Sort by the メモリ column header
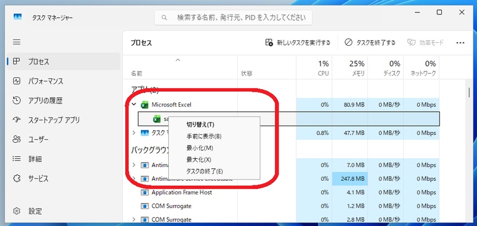The width and height of the screenshot is (477, 226). click(349, 67)
